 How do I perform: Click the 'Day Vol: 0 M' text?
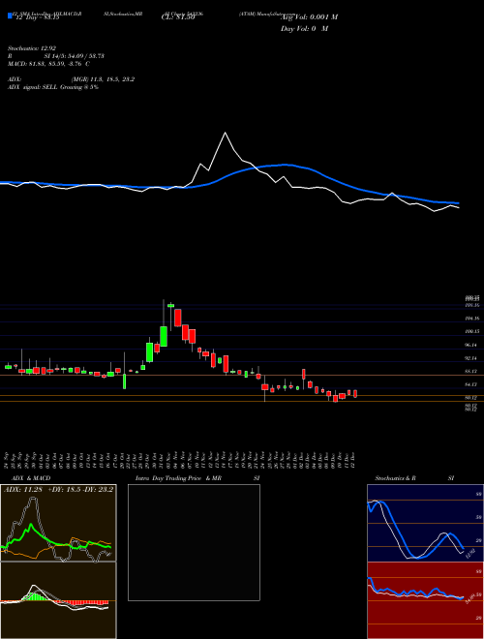(x=304, y=29)
